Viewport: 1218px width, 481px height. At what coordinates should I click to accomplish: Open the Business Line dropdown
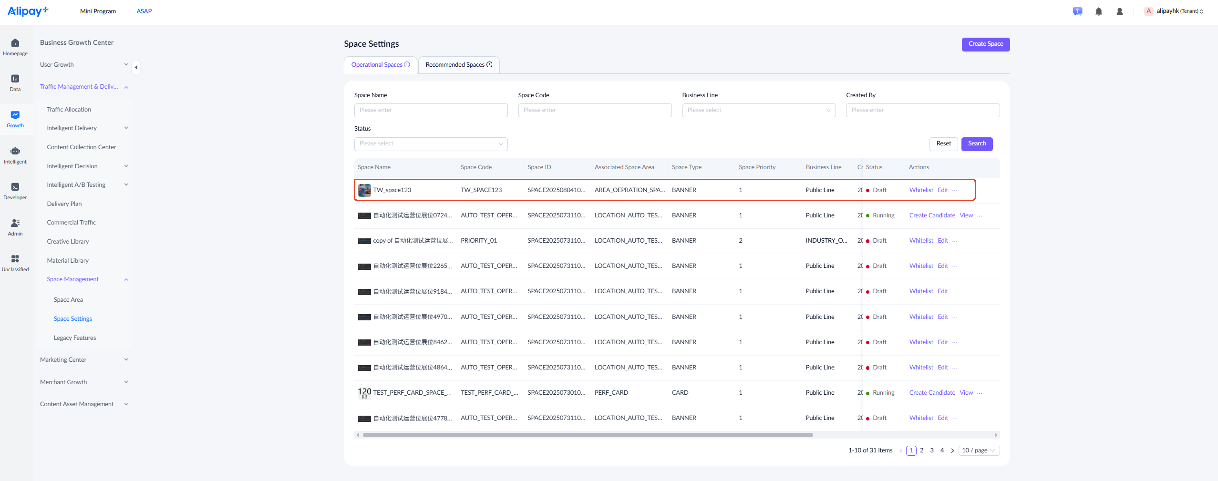[759, 110]
